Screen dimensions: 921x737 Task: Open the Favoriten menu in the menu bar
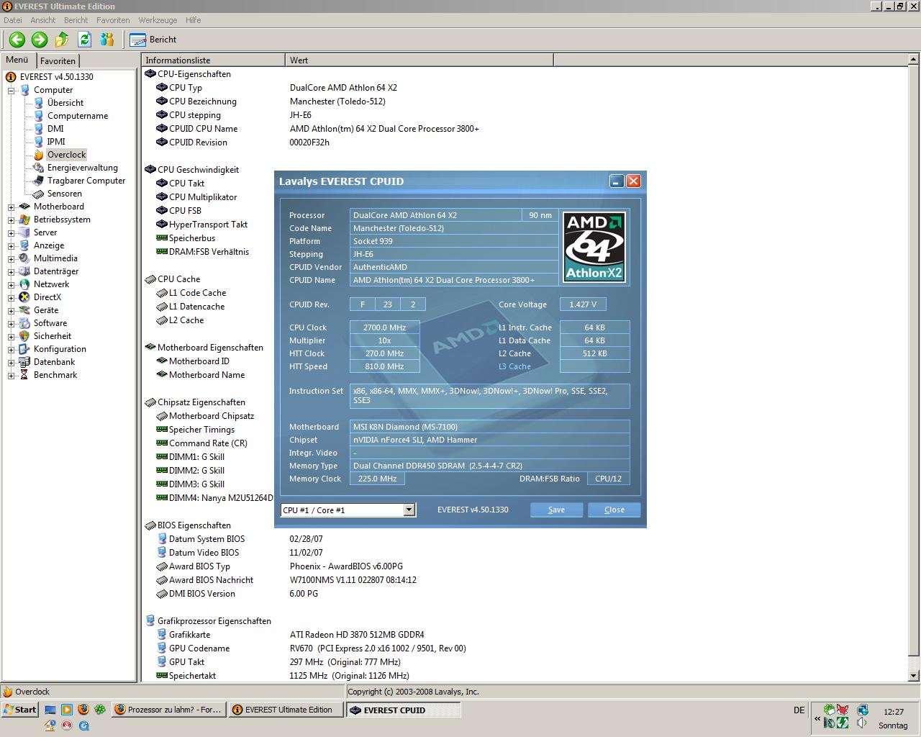[x=113, y=20]
